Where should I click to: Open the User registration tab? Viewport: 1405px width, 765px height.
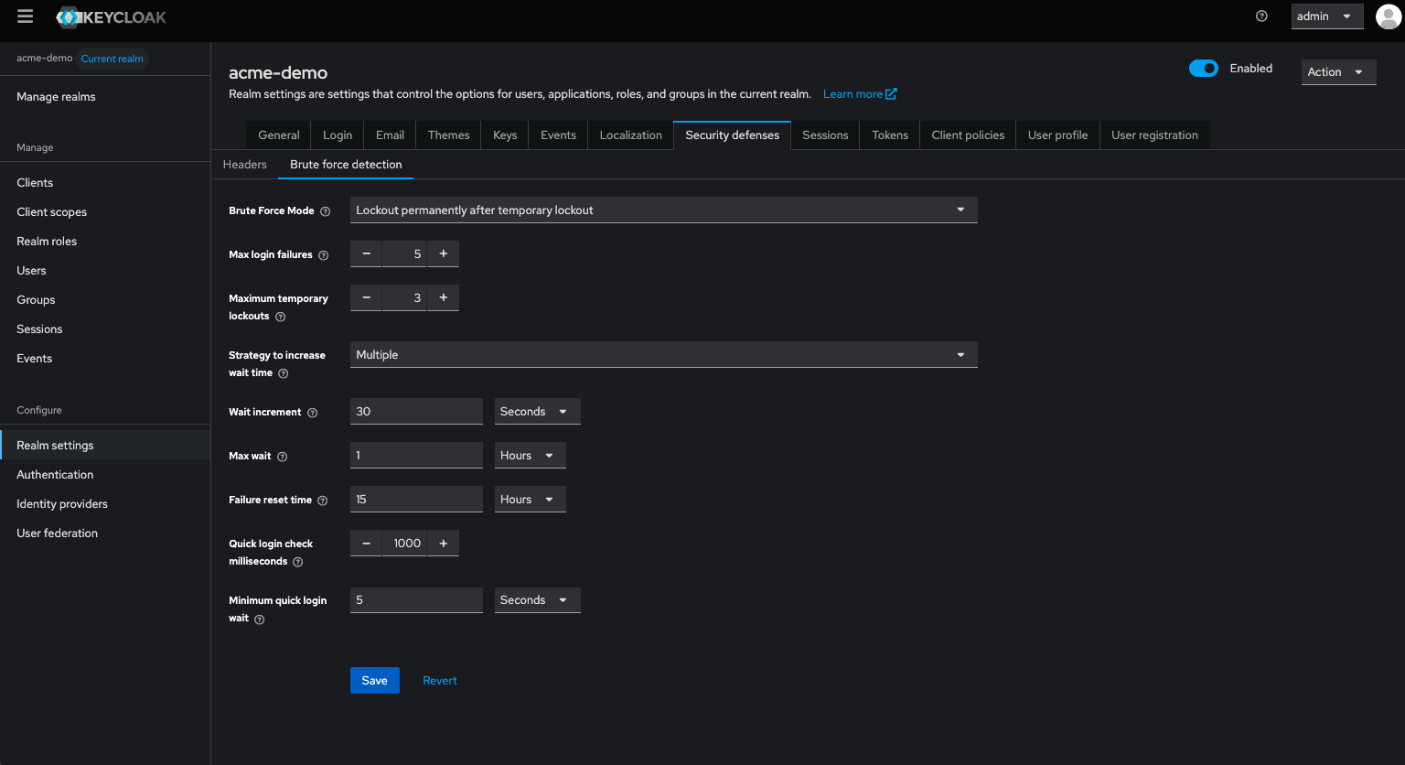1154,135
